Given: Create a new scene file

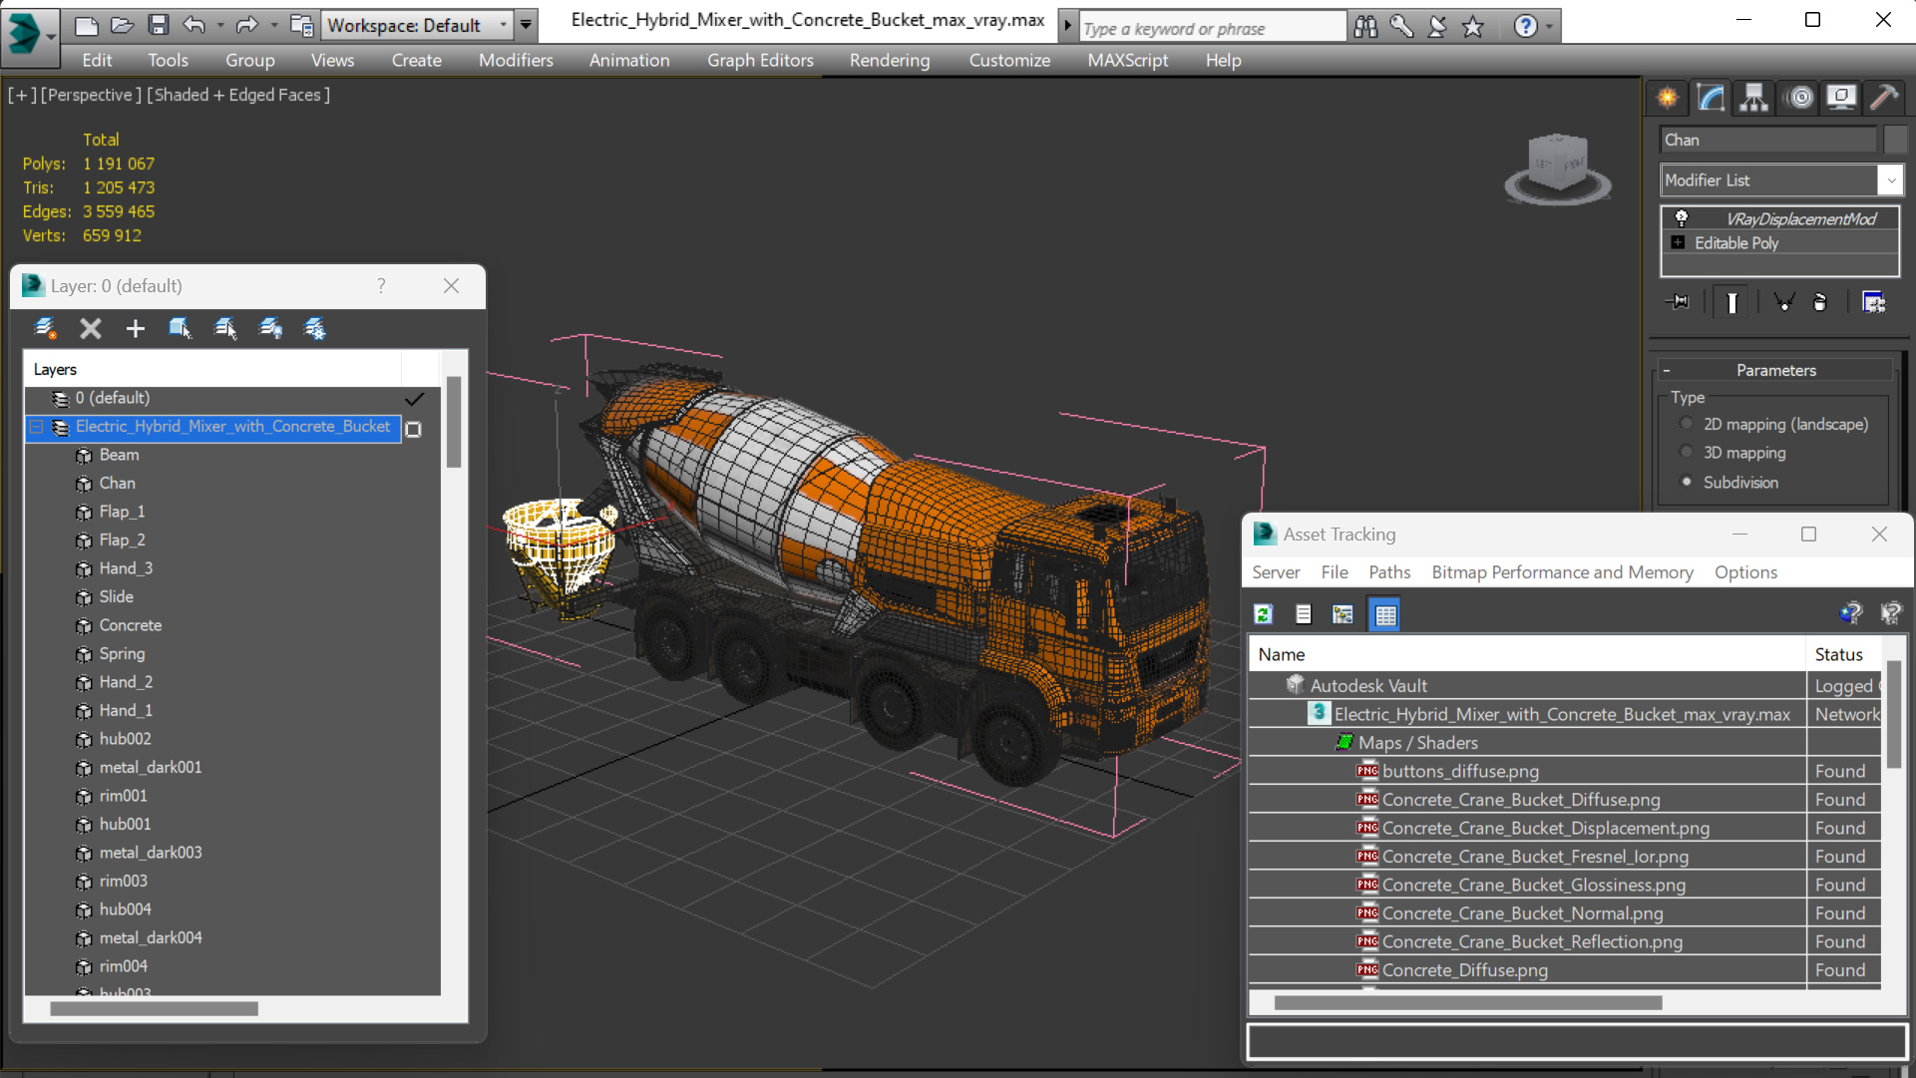Looking at the screenshot, I should (x=87, y=25).
